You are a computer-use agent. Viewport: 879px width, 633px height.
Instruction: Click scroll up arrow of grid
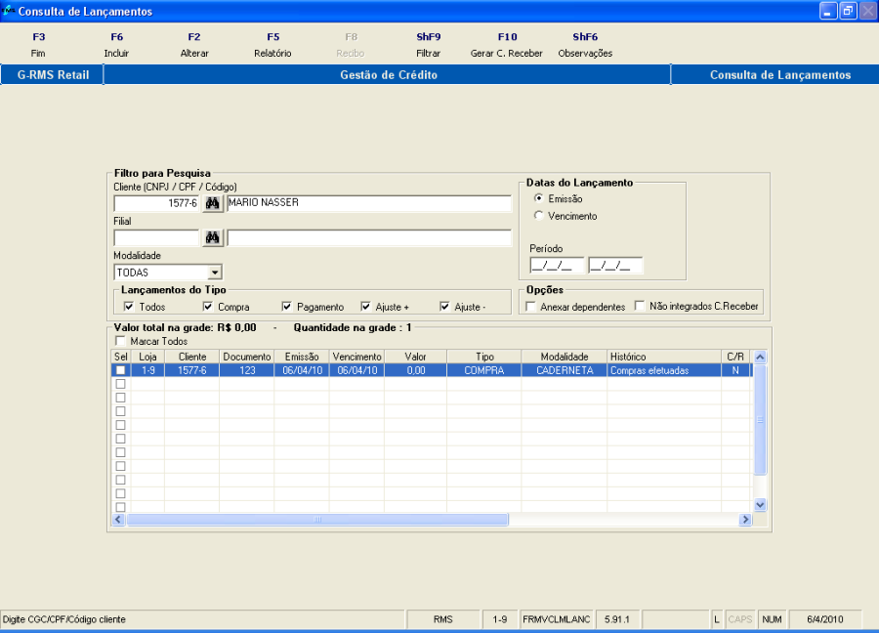tap(760, 357)
